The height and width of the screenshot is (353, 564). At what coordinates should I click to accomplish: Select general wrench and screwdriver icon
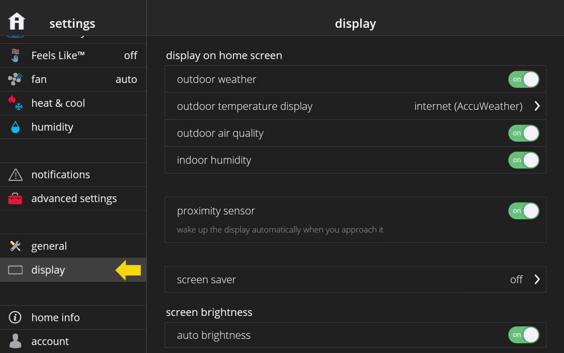[15, 246]
